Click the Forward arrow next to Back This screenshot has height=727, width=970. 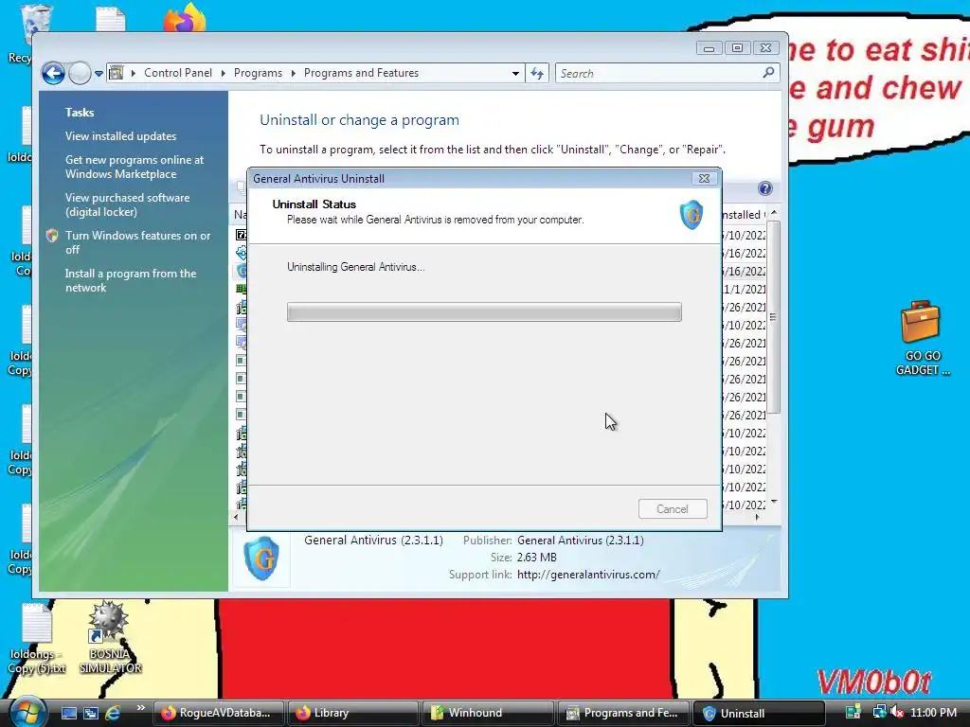coord(80,74)
